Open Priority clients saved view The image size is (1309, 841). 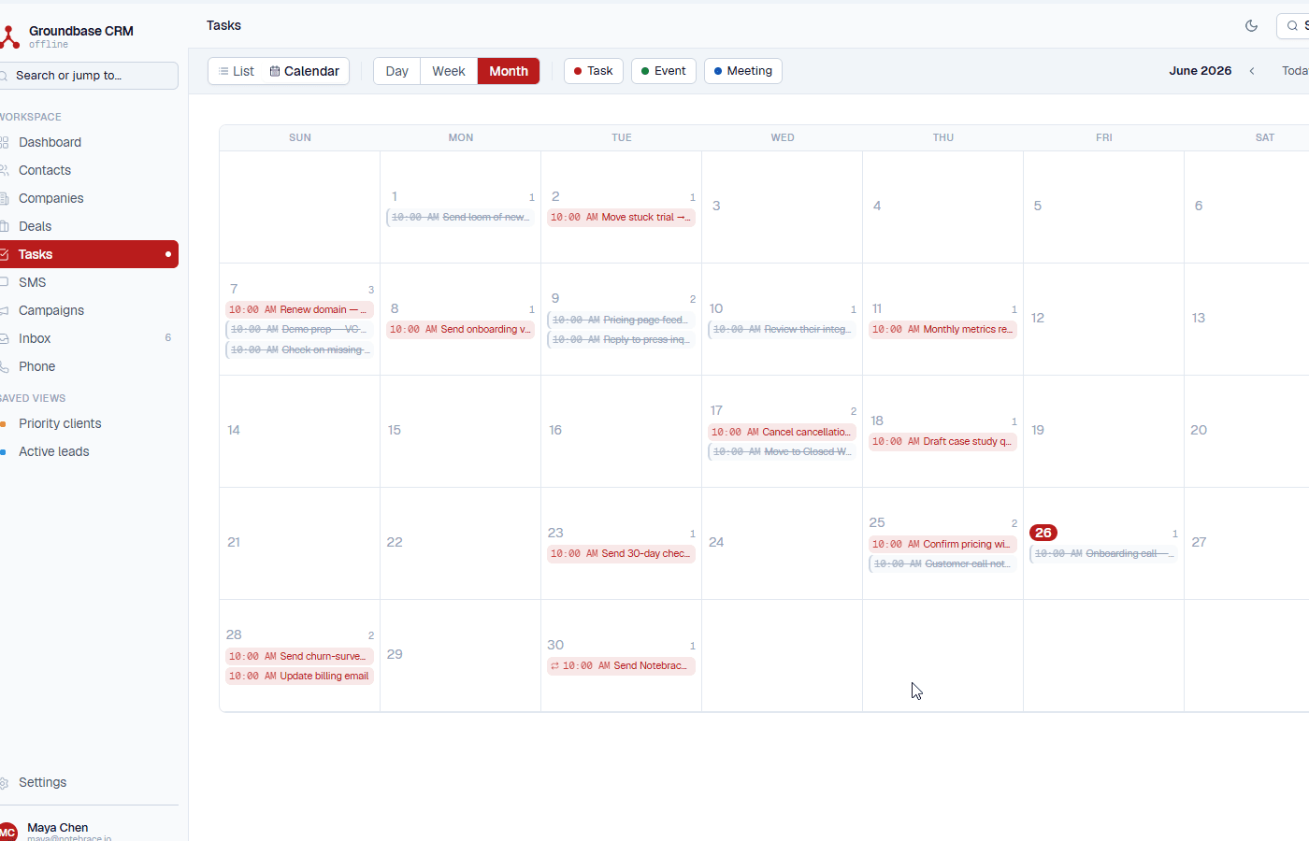(89, 423)
